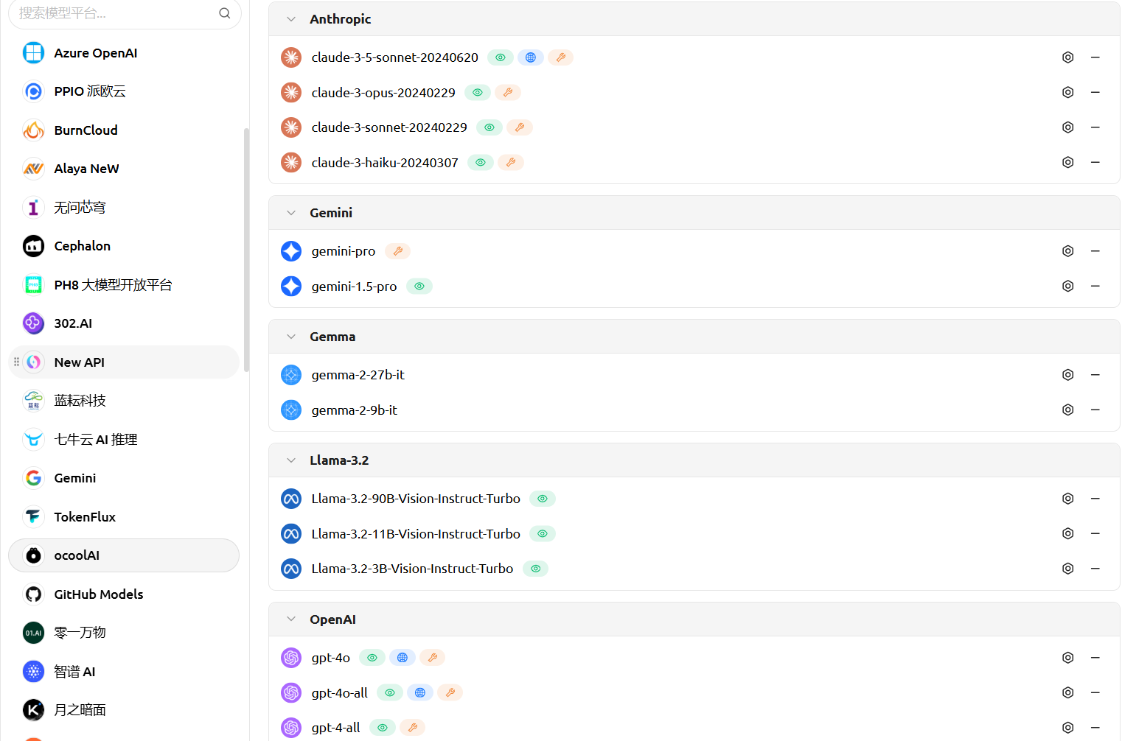
Task: Remove Llama-3.2-11B-Vision-Instruct-Turbo model
Action: point(1095,533)
